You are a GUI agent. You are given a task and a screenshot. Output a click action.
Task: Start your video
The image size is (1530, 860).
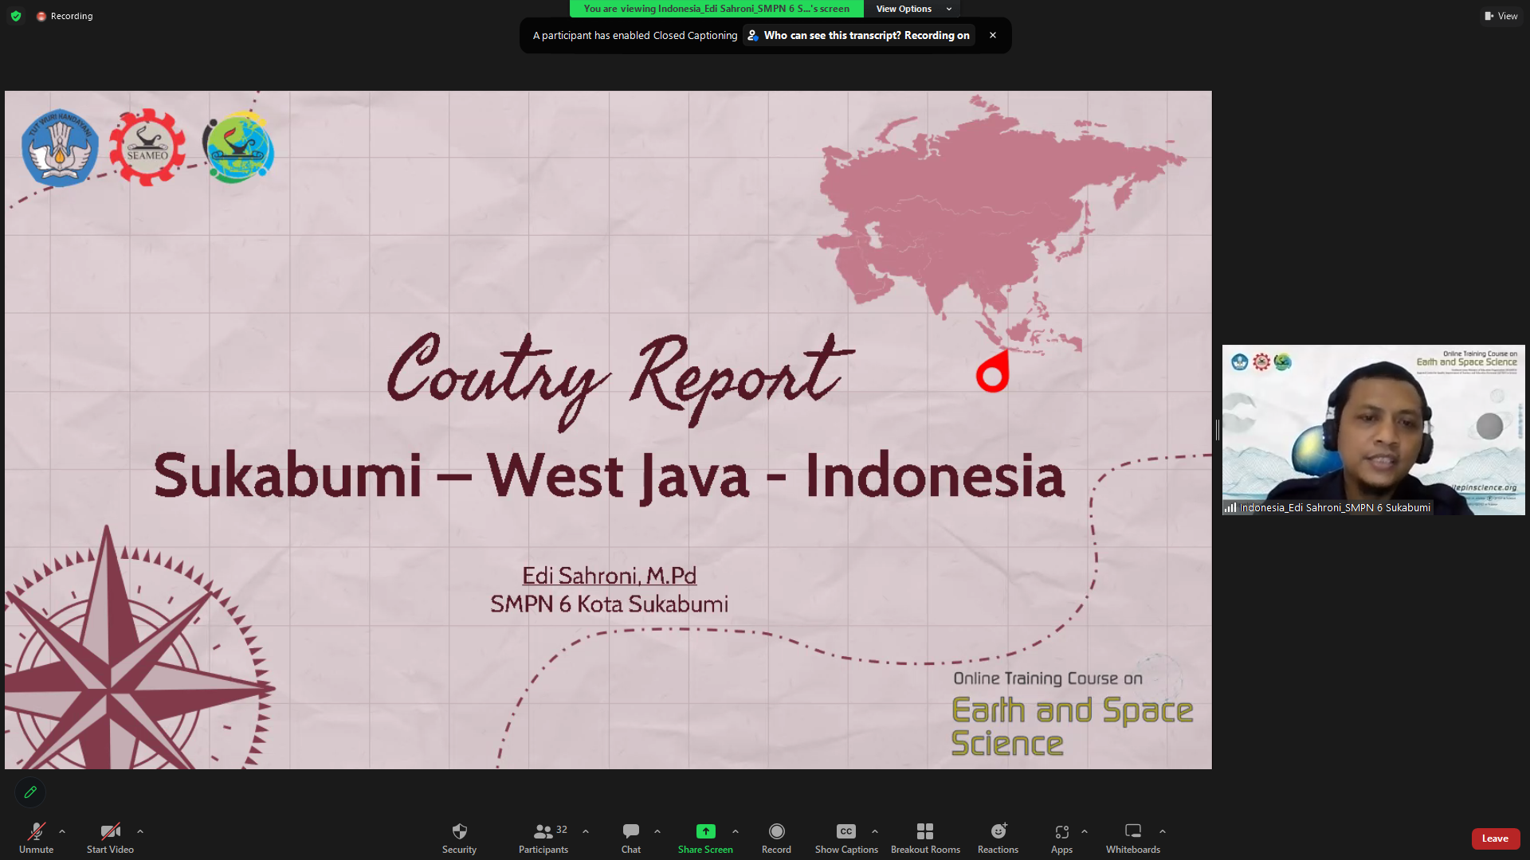[x=109, y=838]
